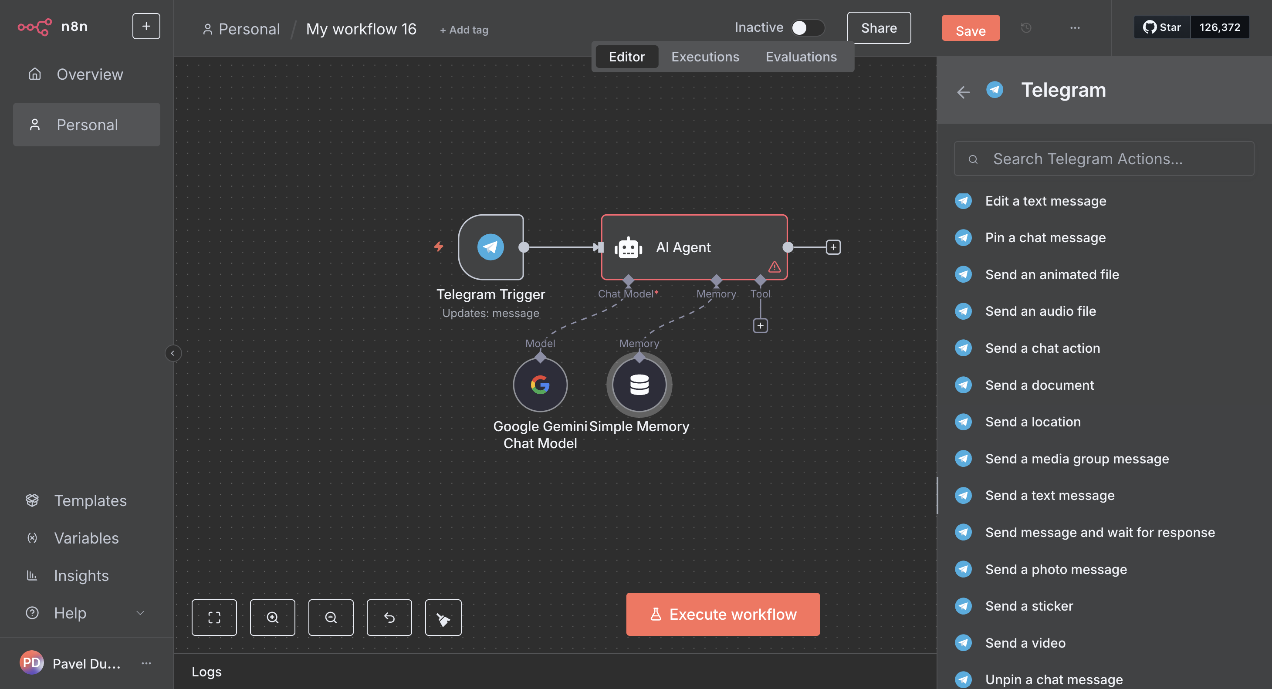Select the Telegram Trigger node
This screenshot has width=1272, height=689.
tap(491, 247)
